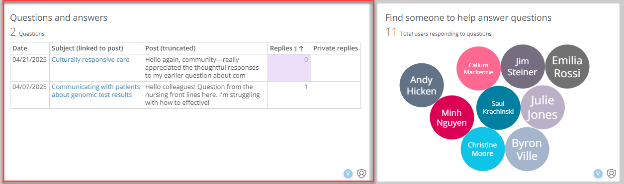Viewport: 624px width, 184px height.
Task: Select the Jim Steiner bubble
Action: coord(523,67)
